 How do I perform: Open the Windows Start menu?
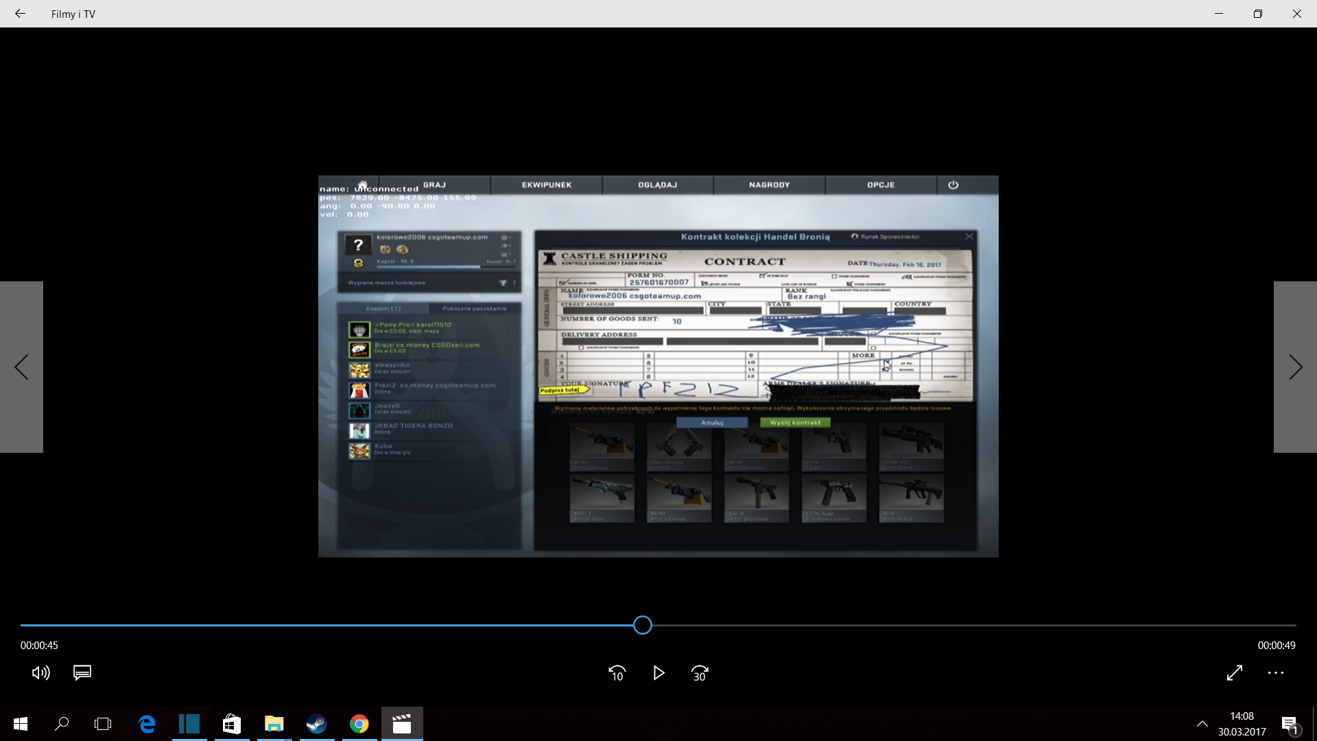21,724
